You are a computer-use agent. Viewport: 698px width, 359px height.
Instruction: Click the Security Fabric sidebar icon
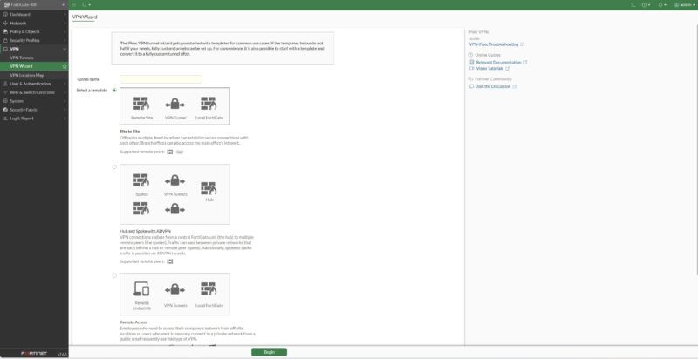click(x=5, y=110)
